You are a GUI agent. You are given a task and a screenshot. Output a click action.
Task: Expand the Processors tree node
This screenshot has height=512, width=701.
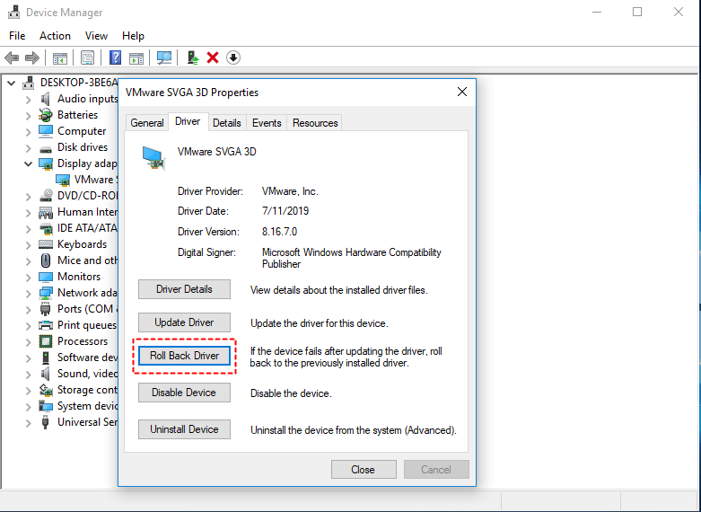pyautogui.click(x=28, y=342)
